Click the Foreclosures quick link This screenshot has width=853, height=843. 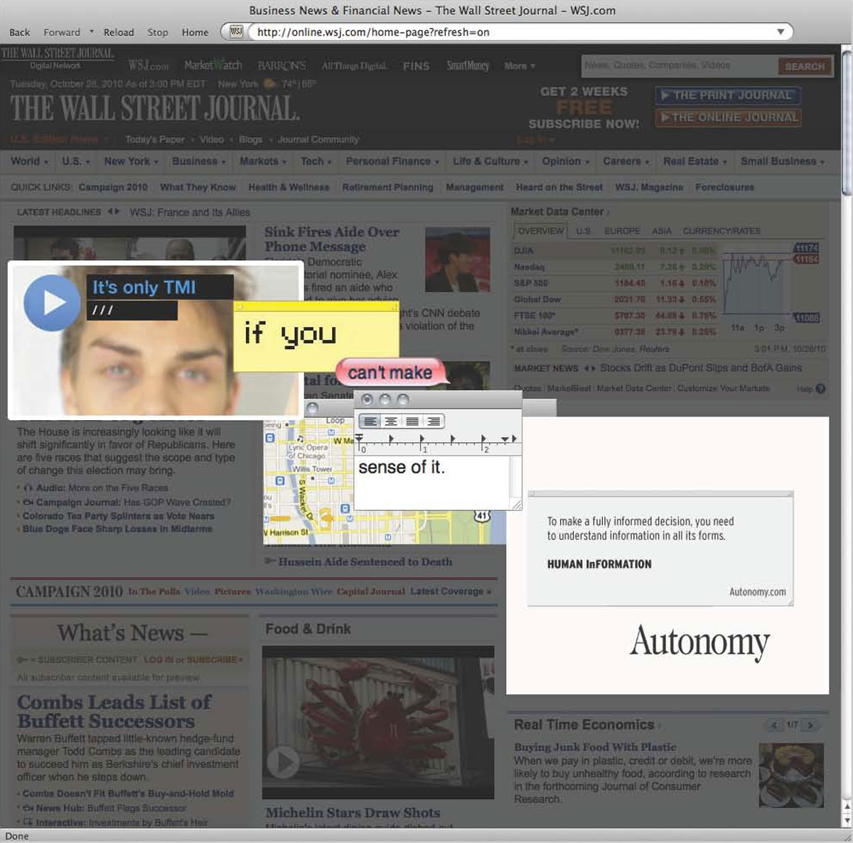pos(724,187)
